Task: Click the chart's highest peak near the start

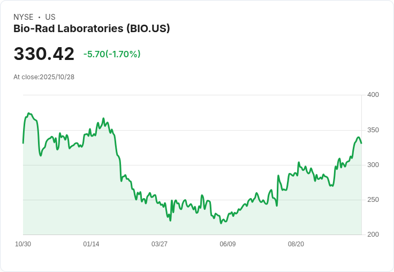Action: pyautogui.click(x=29, y=114)
